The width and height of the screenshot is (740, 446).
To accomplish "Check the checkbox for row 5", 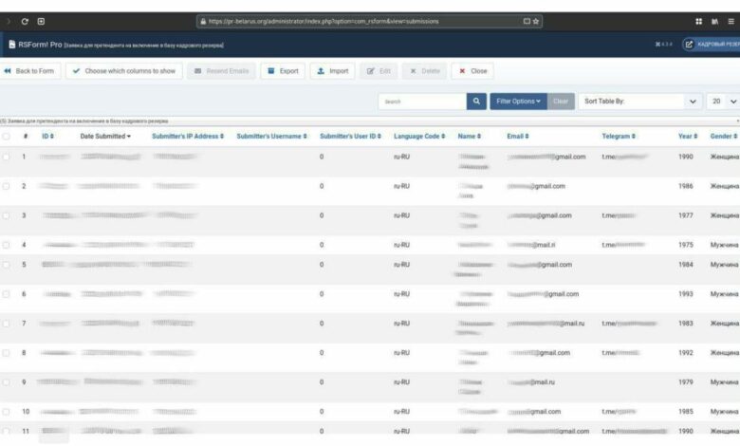I will (7, 265).
